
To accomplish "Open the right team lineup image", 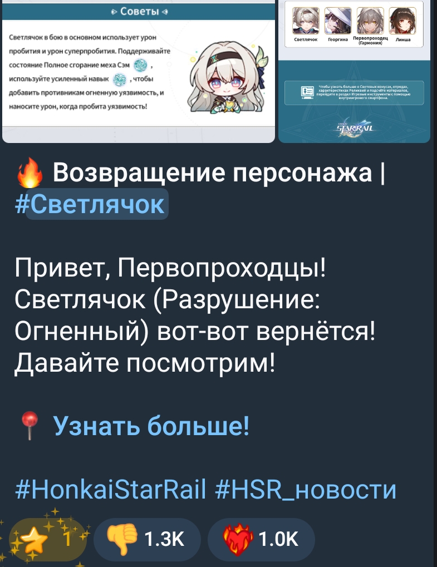I will [x=354, y=71].
